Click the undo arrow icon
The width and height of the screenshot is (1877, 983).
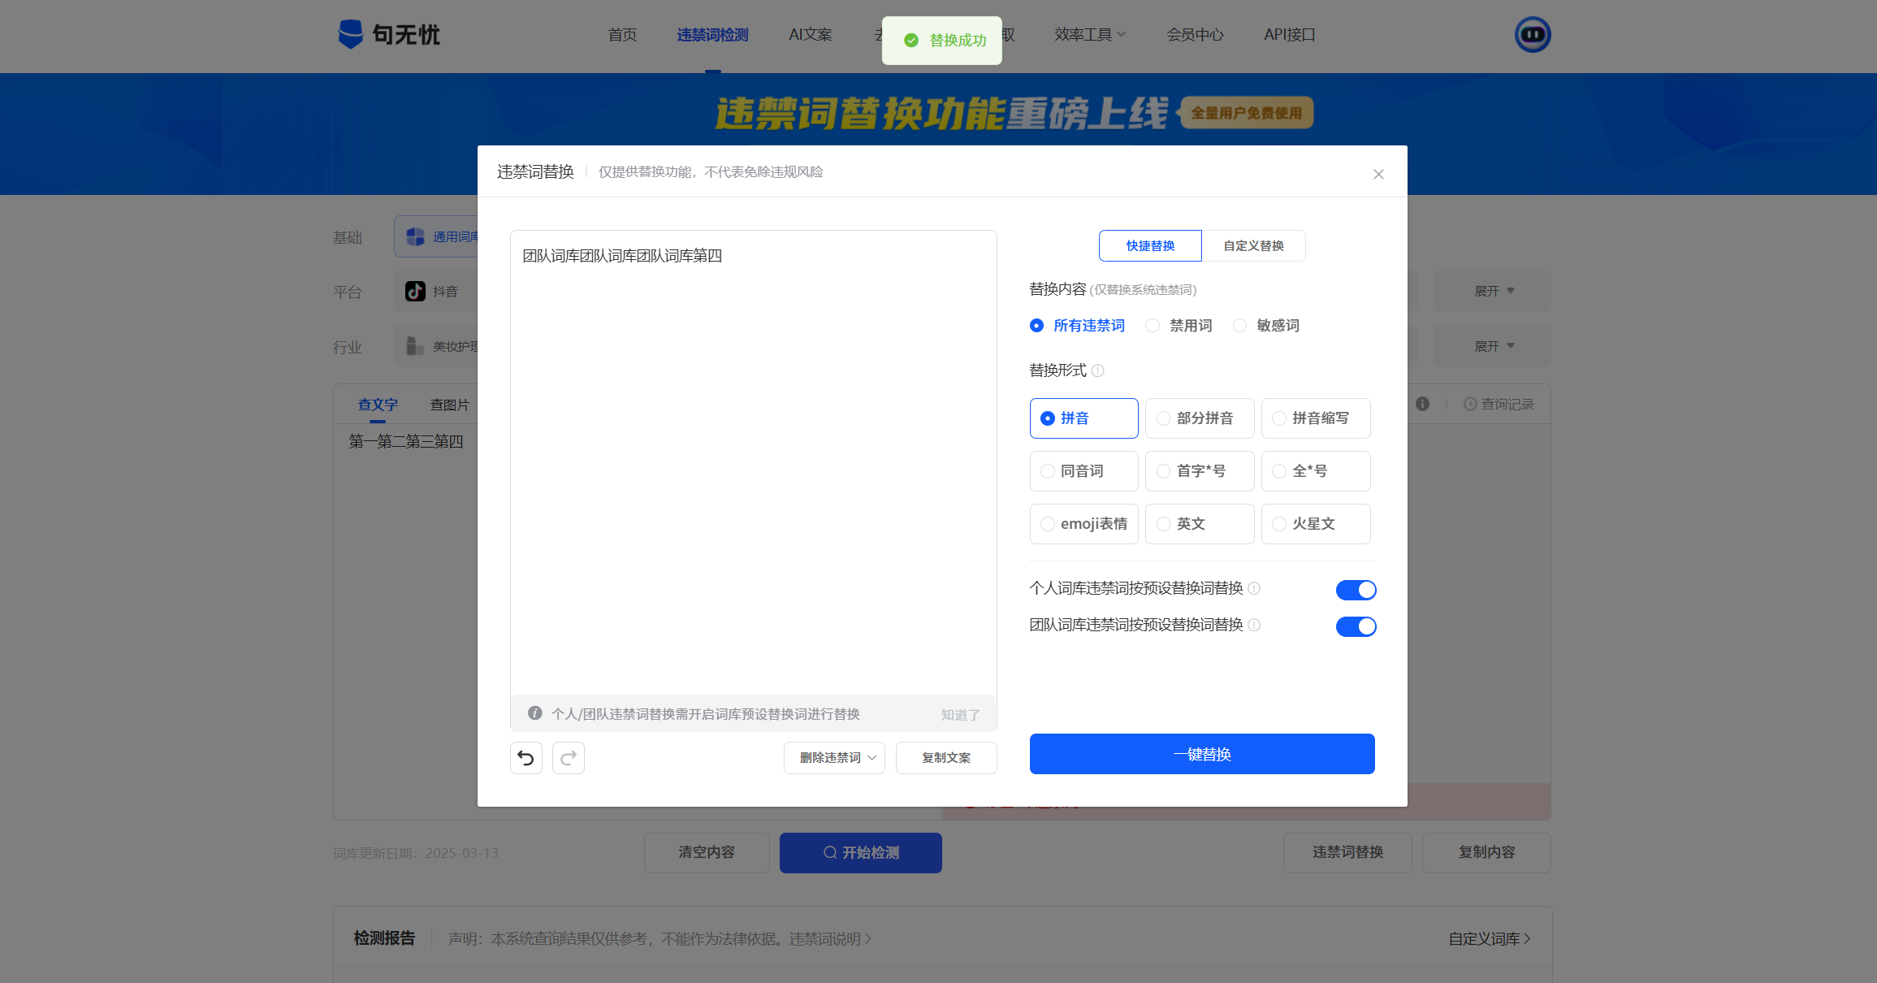pos(525,758)
